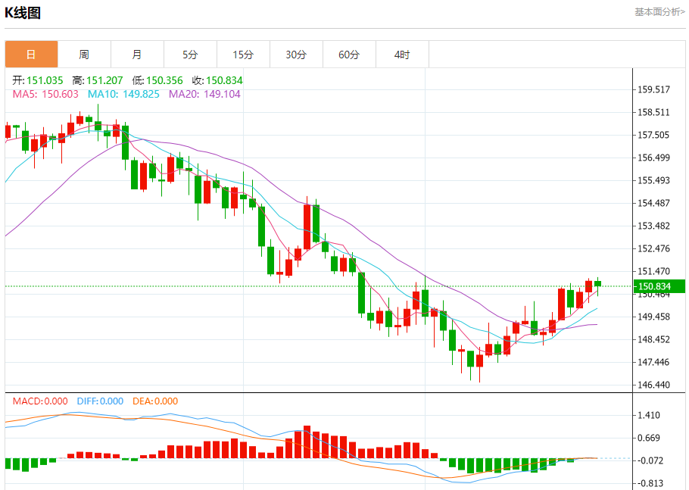Click the 收:150.834 close price value

(217, 80)
